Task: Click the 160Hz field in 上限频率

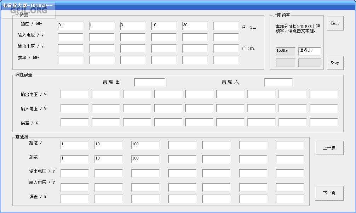Action: [x=285, y=51]
